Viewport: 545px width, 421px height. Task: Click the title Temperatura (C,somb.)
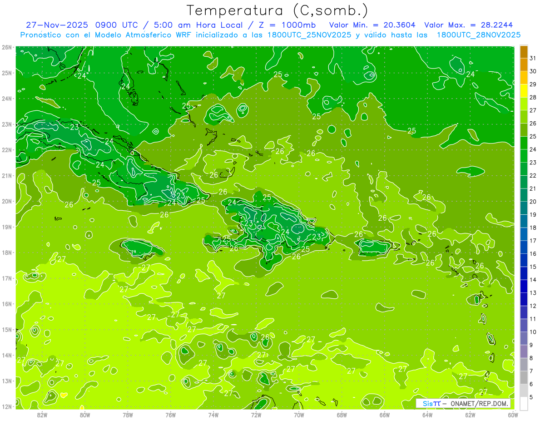pos(277,11)
